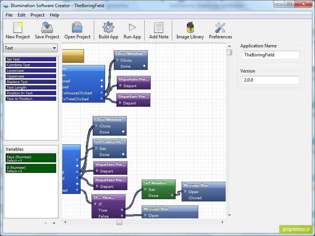Image resolution: width=315 pixels, height=236 pixels.
Task: Click the Set Canvas node's Set input port
Action: point(96,148)
